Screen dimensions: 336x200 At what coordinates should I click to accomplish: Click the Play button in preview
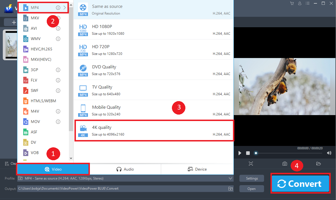click(x=240, y=153)
